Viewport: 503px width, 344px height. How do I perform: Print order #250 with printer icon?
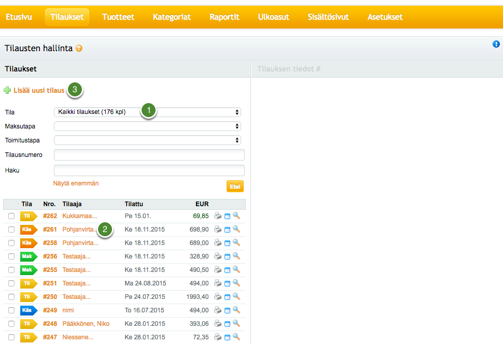(218, 296)
